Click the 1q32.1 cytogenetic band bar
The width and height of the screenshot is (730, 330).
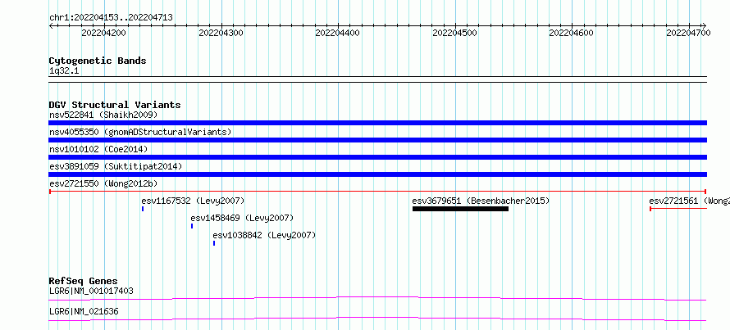pos(377,79)
